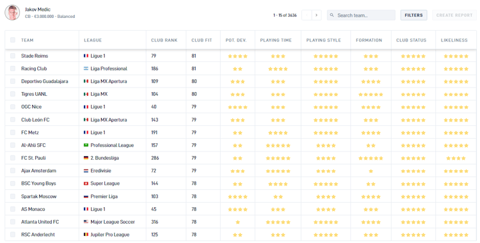
Task: Click the Mexican flag in Deportivo Guadalajara row
Action: (86, 81)
